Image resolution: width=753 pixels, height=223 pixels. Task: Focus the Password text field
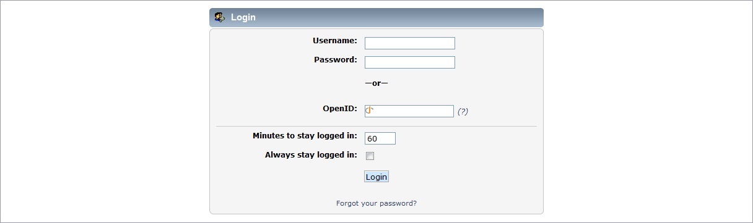pyautogui.click(x=410, y=62)
